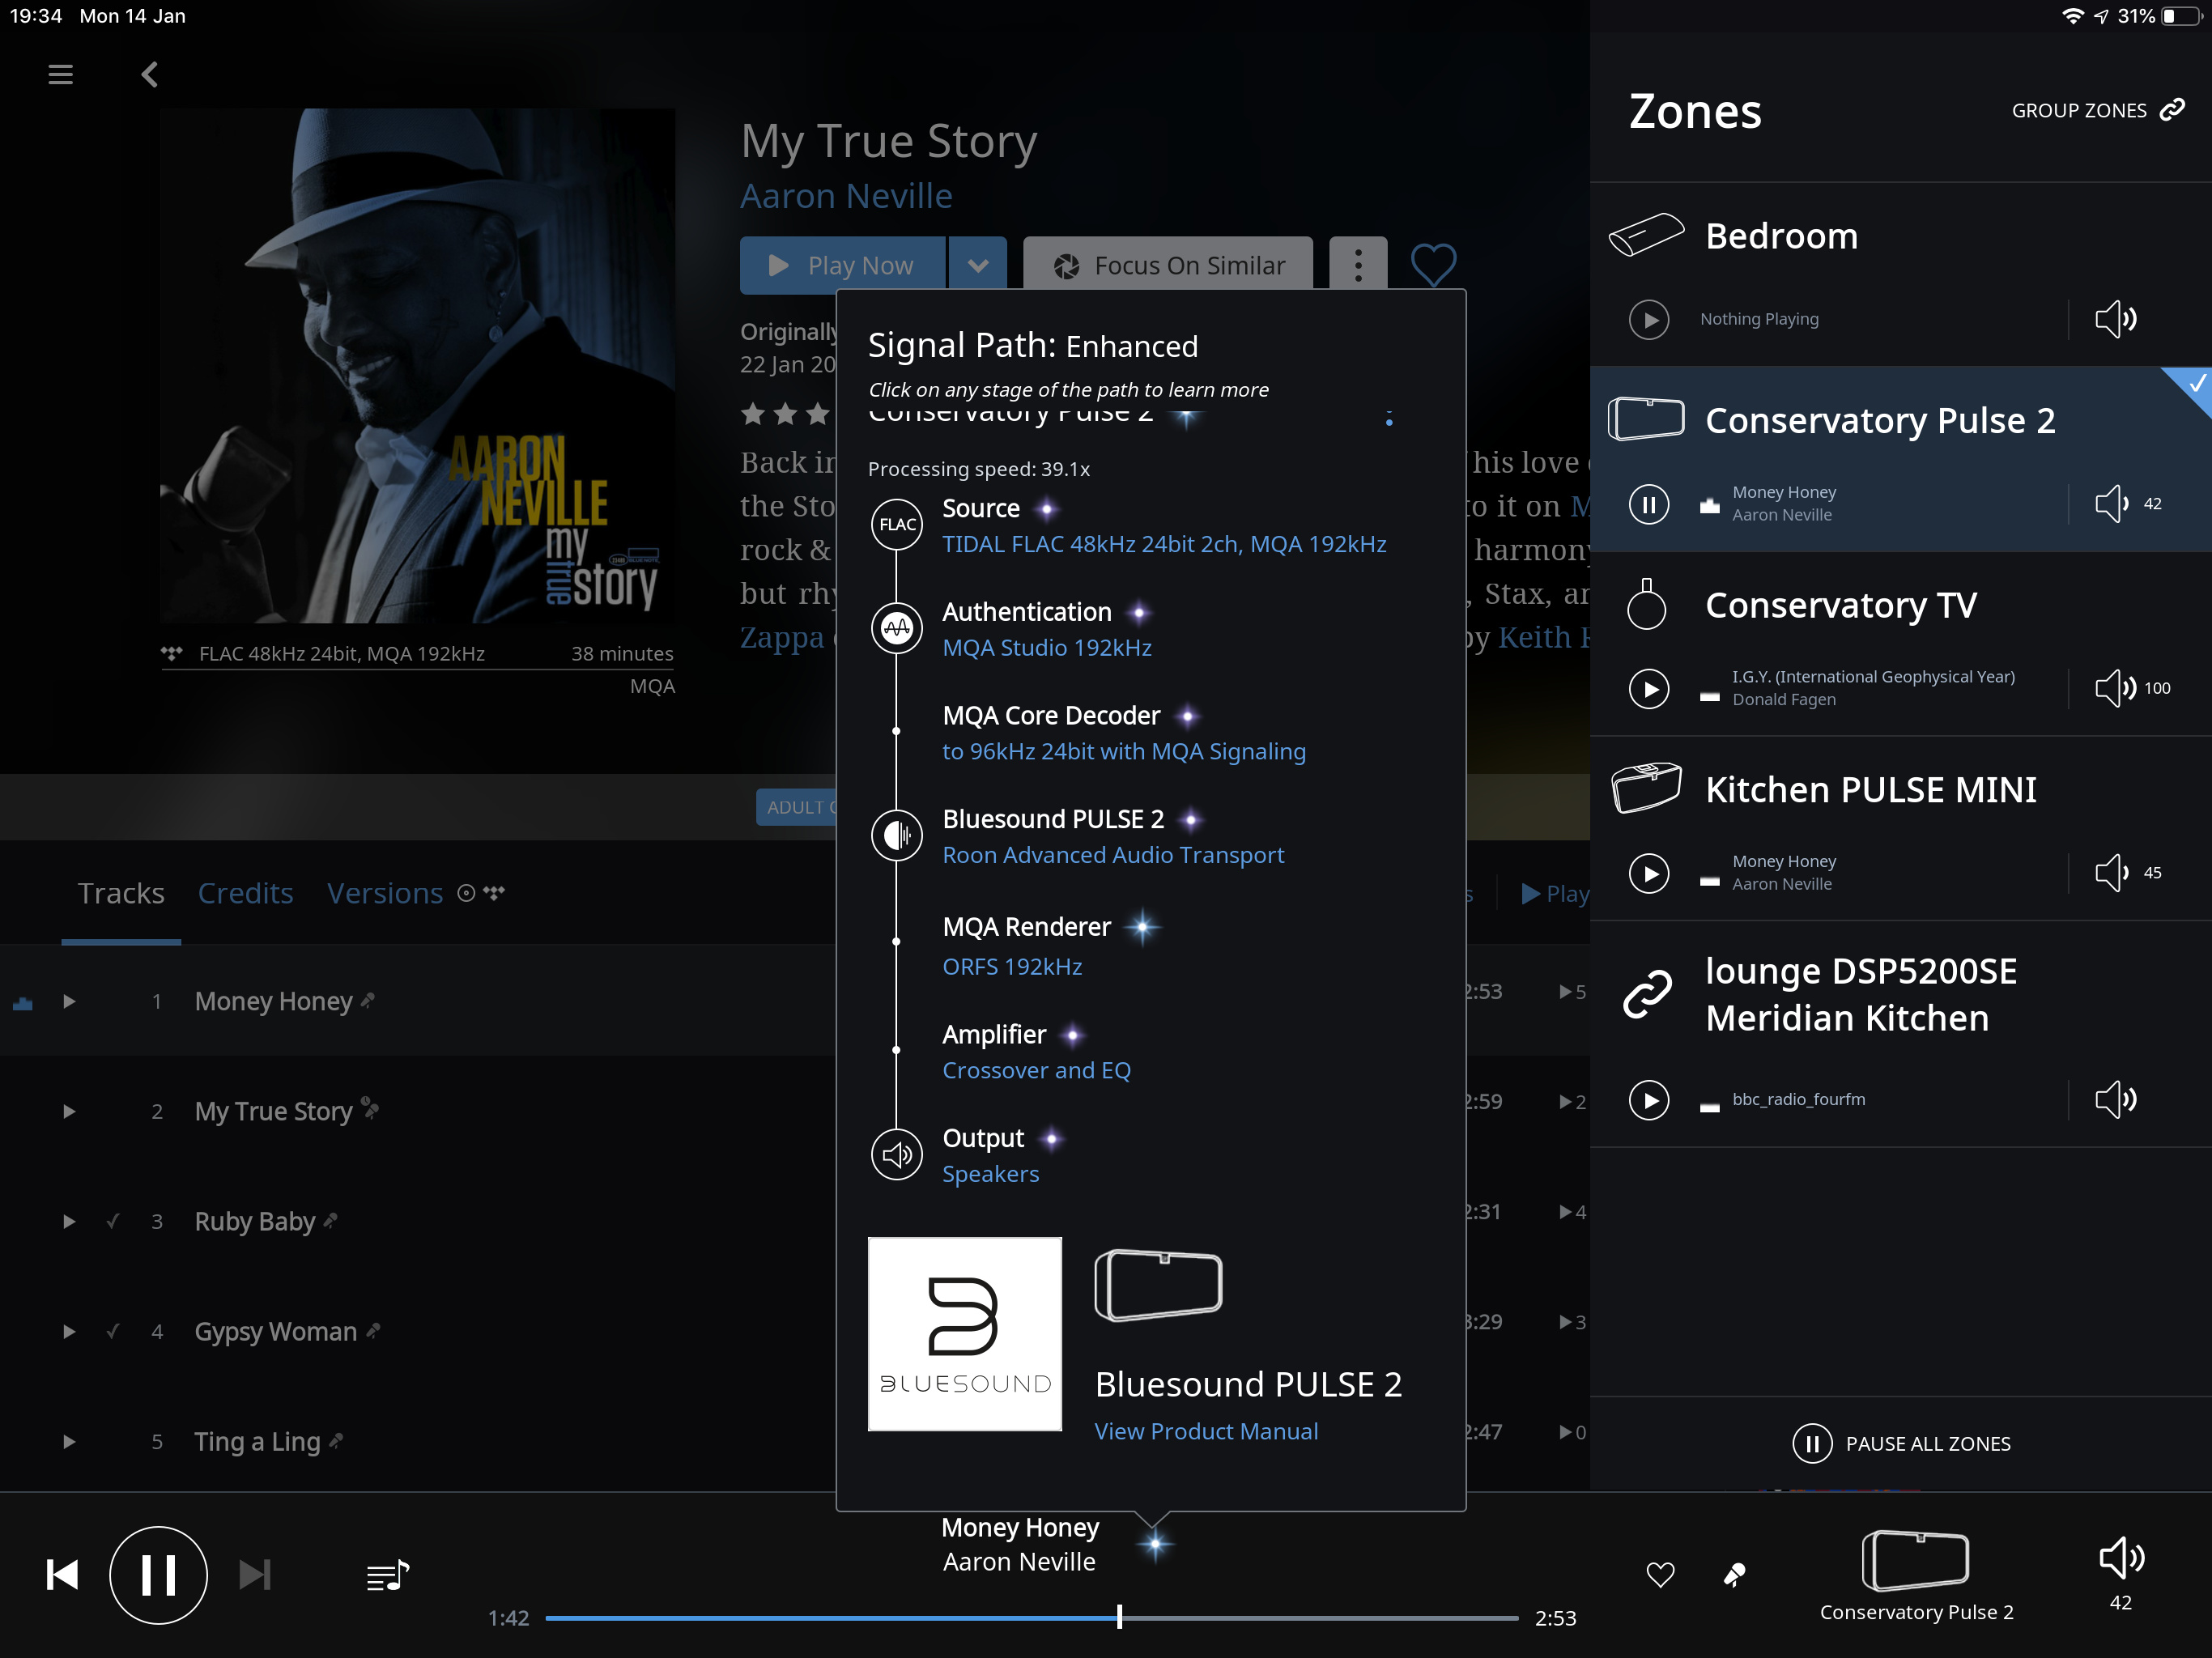The image size is (2212, 1658).
Task: Pause playback with the large pause button
Action: click(158, 1574)
